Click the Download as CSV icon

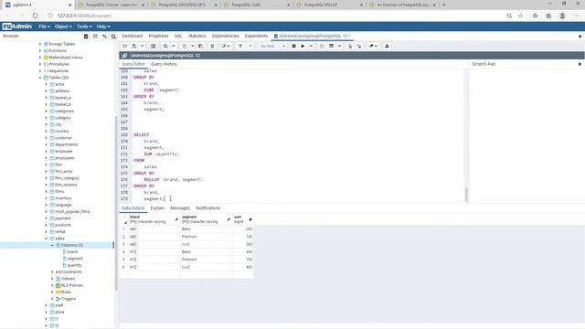point(387,46)
